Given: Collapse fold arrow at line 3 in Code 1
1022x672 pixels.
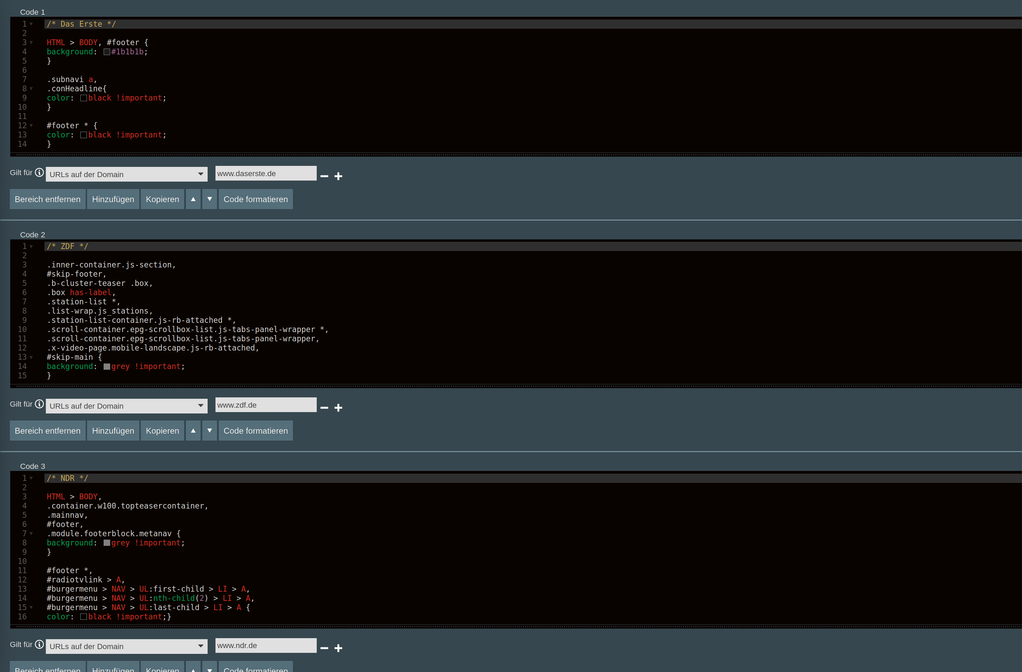Looking at the screenshot, I should tap(31, 42).
